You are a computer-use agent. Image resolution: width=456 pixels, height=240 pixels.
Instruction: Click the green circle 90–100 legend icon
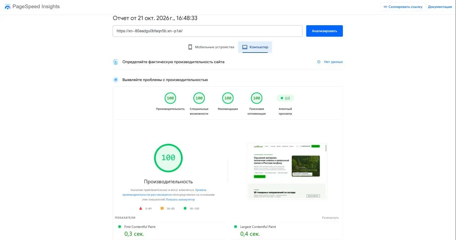coord(185,208)
